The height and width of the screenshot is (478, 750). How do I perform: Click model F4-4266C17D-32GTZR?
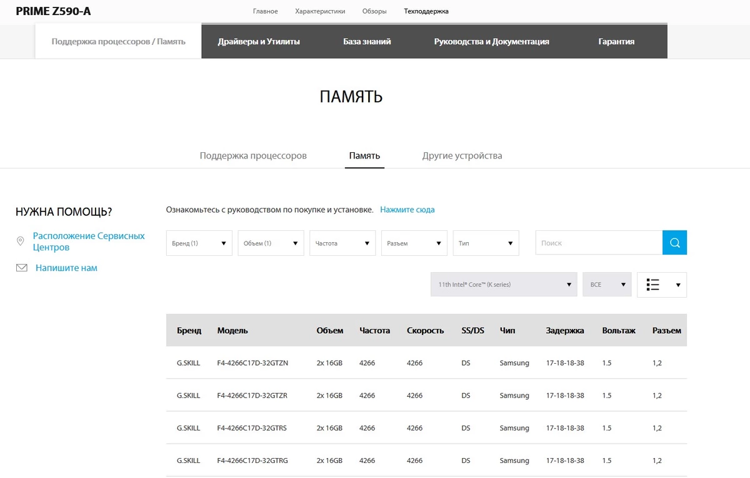pyautogui.click(x=252, y=395)
